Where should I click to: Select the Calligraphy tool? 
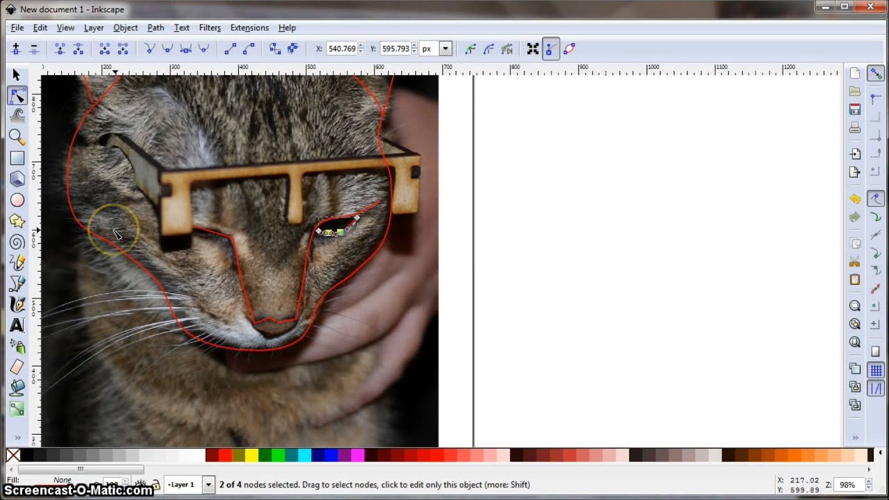click(x=17, y=304)
